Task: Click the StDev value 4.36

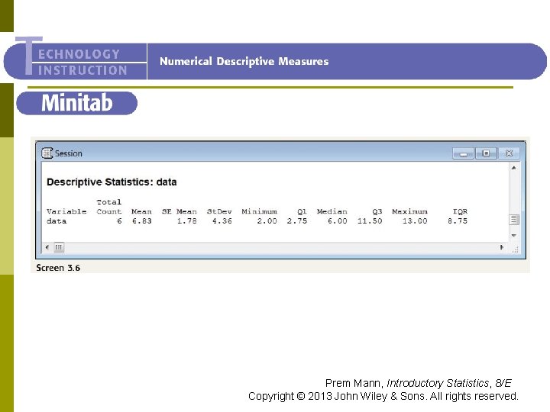Action: tap(222, 221)
